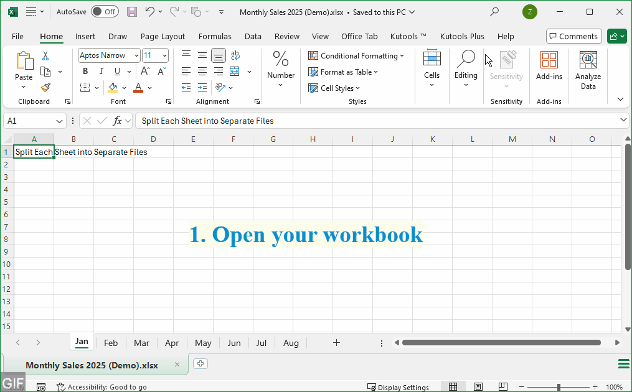Expand the Name Box dropdown arrow
Screen dimensions: 632x392
pyautogui.click(x=60, y=121)
